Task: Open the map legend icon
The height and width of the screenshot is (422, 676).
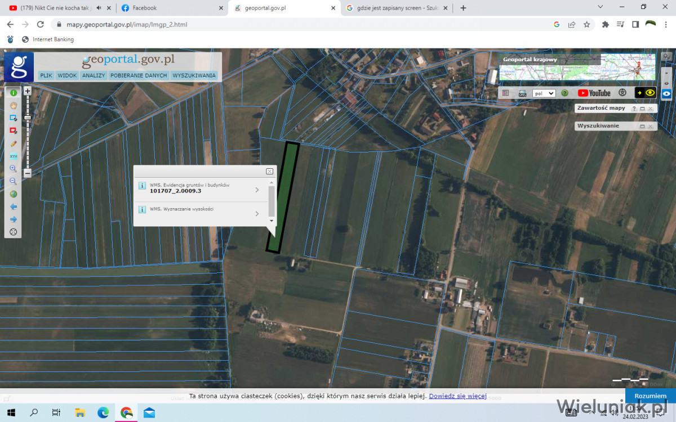Action: (x=505, y=93)
